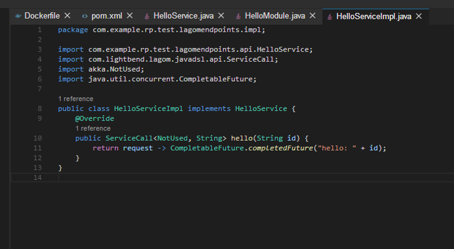Screen dimensions: 454x249
Task: Click line number 14 in the gutter
Action: pyautogui.click(x=37, y=177)
